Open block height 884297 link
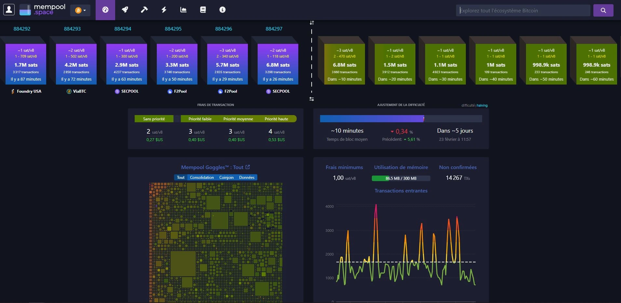 pyautogui.click(x=274, y=29)
